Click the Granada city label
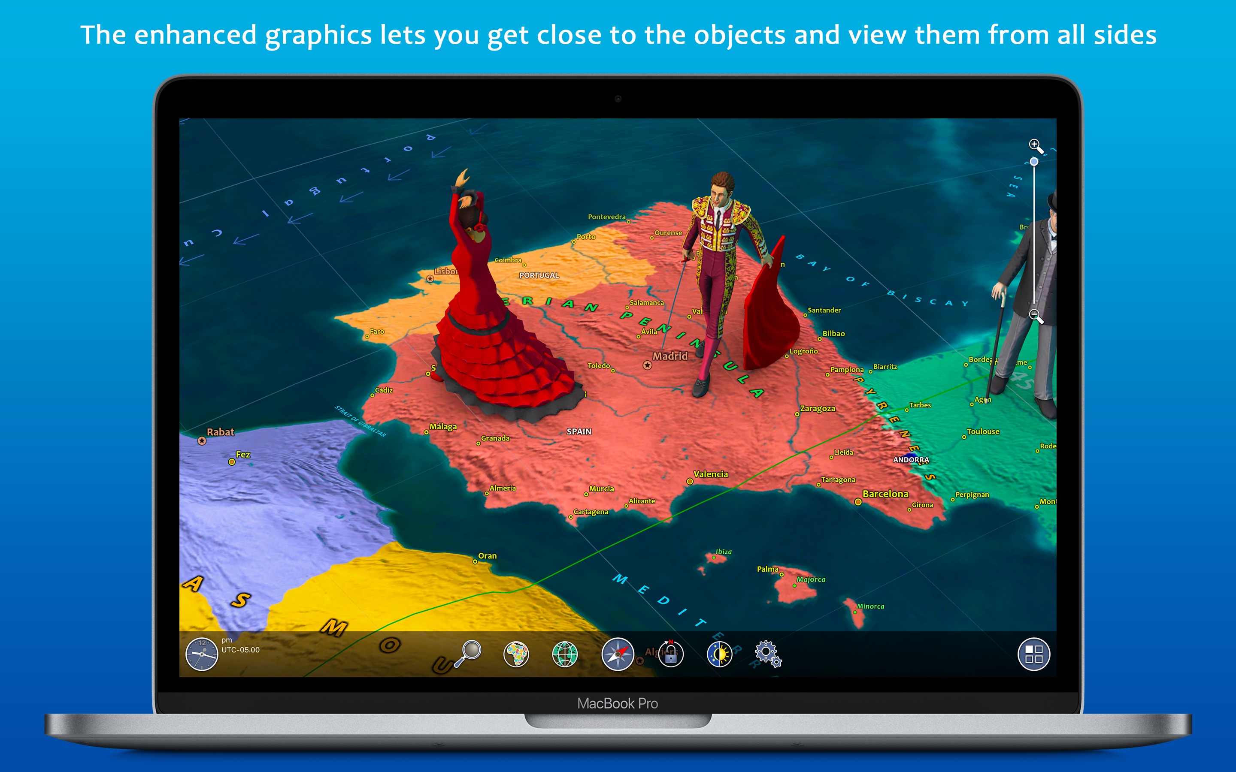The width and height of the screenshot is (1236, 772). [495, 438]
